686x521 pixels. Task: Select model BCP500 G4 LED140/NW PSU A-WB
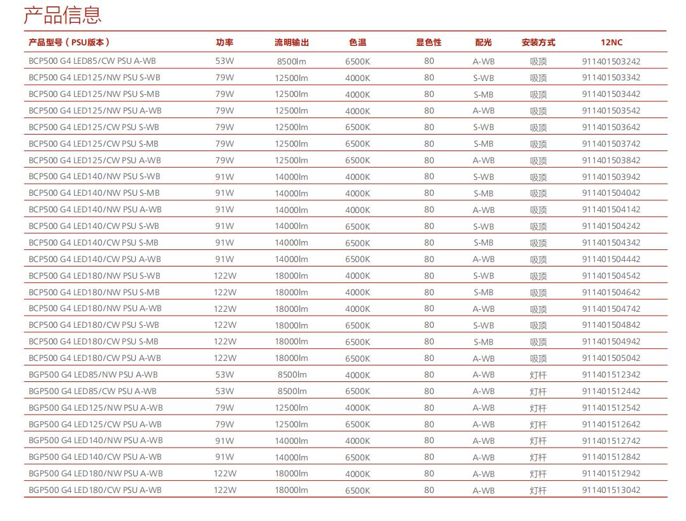(95, 210)
